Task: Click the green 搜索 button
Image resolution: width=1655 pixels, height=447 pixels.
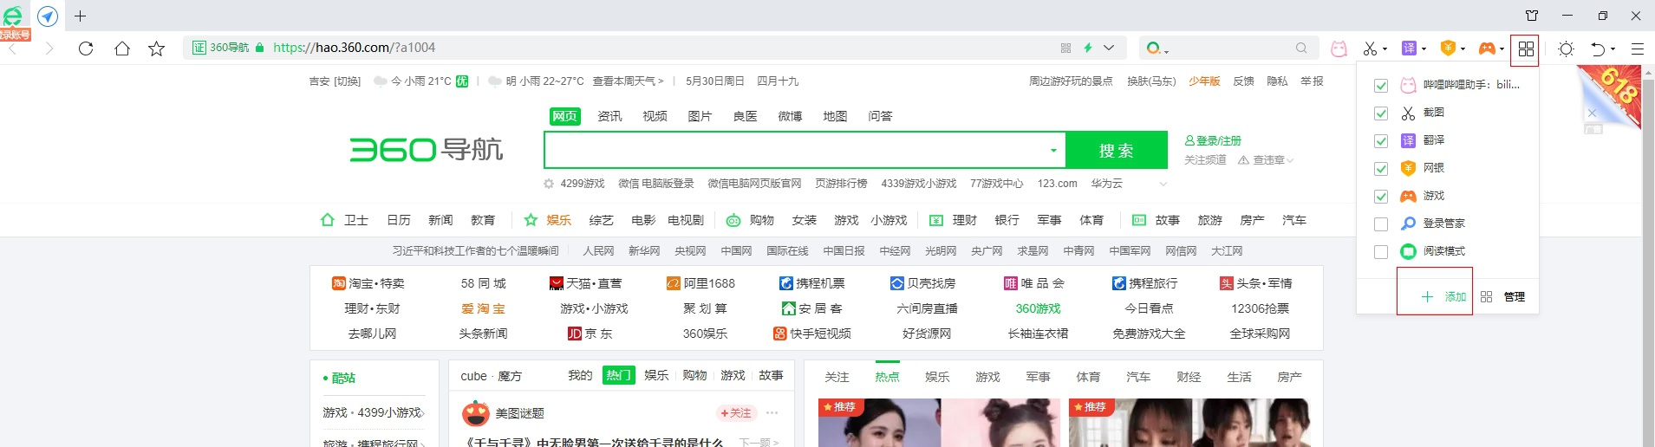Action: [x=1116, y=151]
